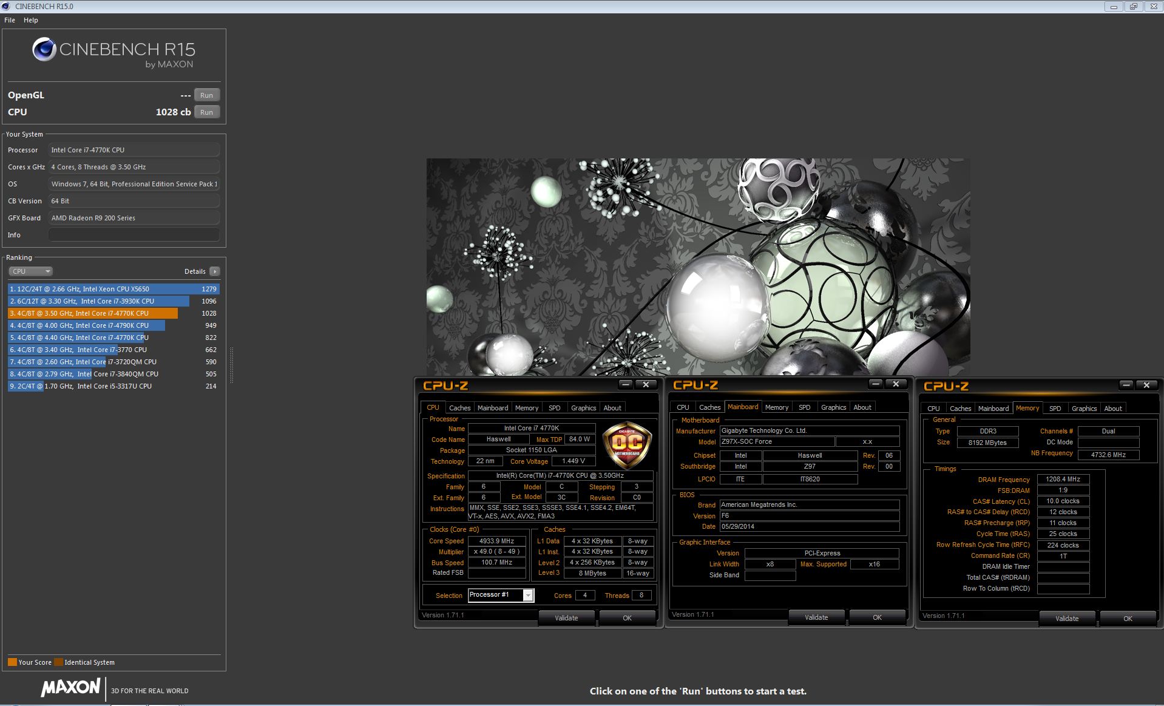Viewport: 1164px width, 706px height.
Task: Click the Your Score orange legend swatch
Action: [x=12, y=662]
